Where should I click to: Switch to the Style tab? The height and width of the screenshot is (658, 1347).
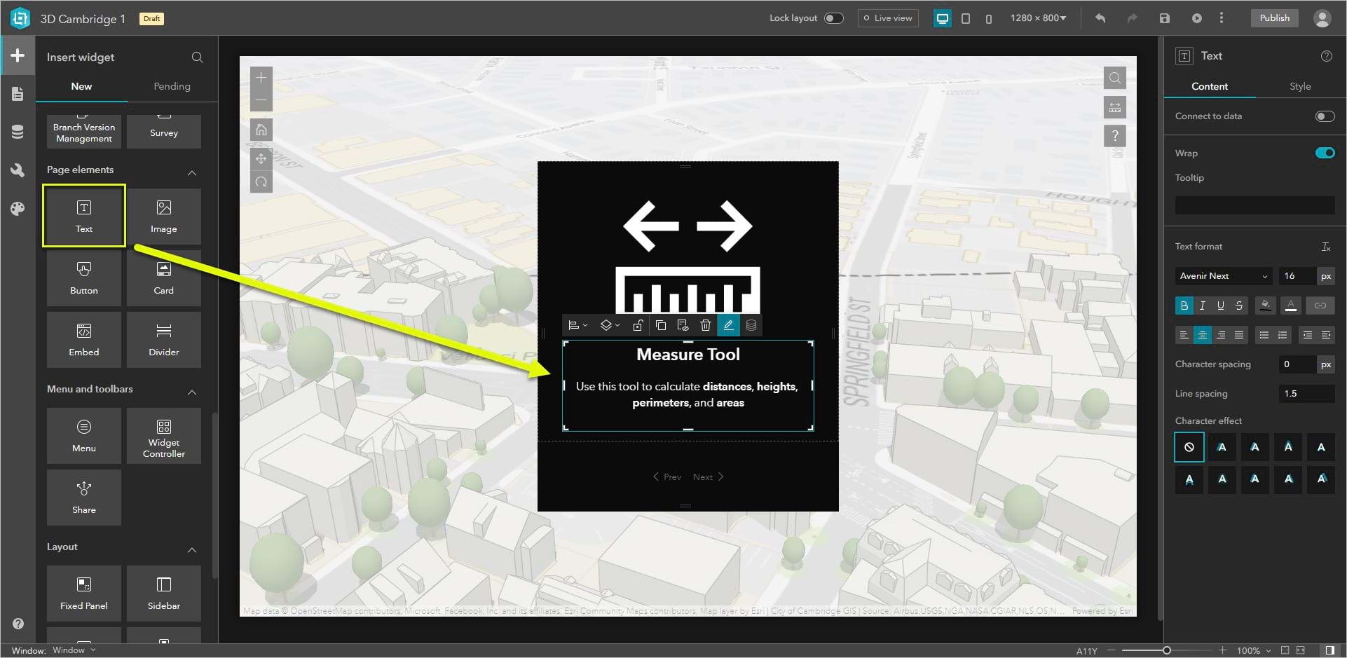[1300, 86]
